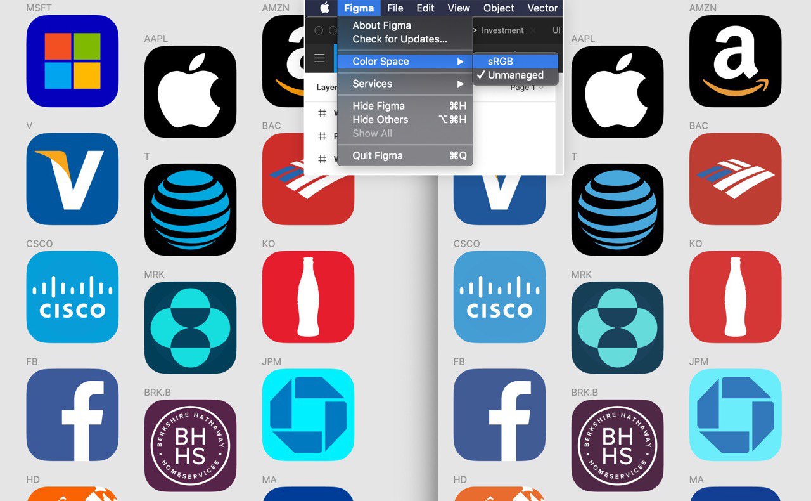Select the Microsoft logo icon on left canvas
This screenshot has width=811, height=501.
click(x=72, y=61)
